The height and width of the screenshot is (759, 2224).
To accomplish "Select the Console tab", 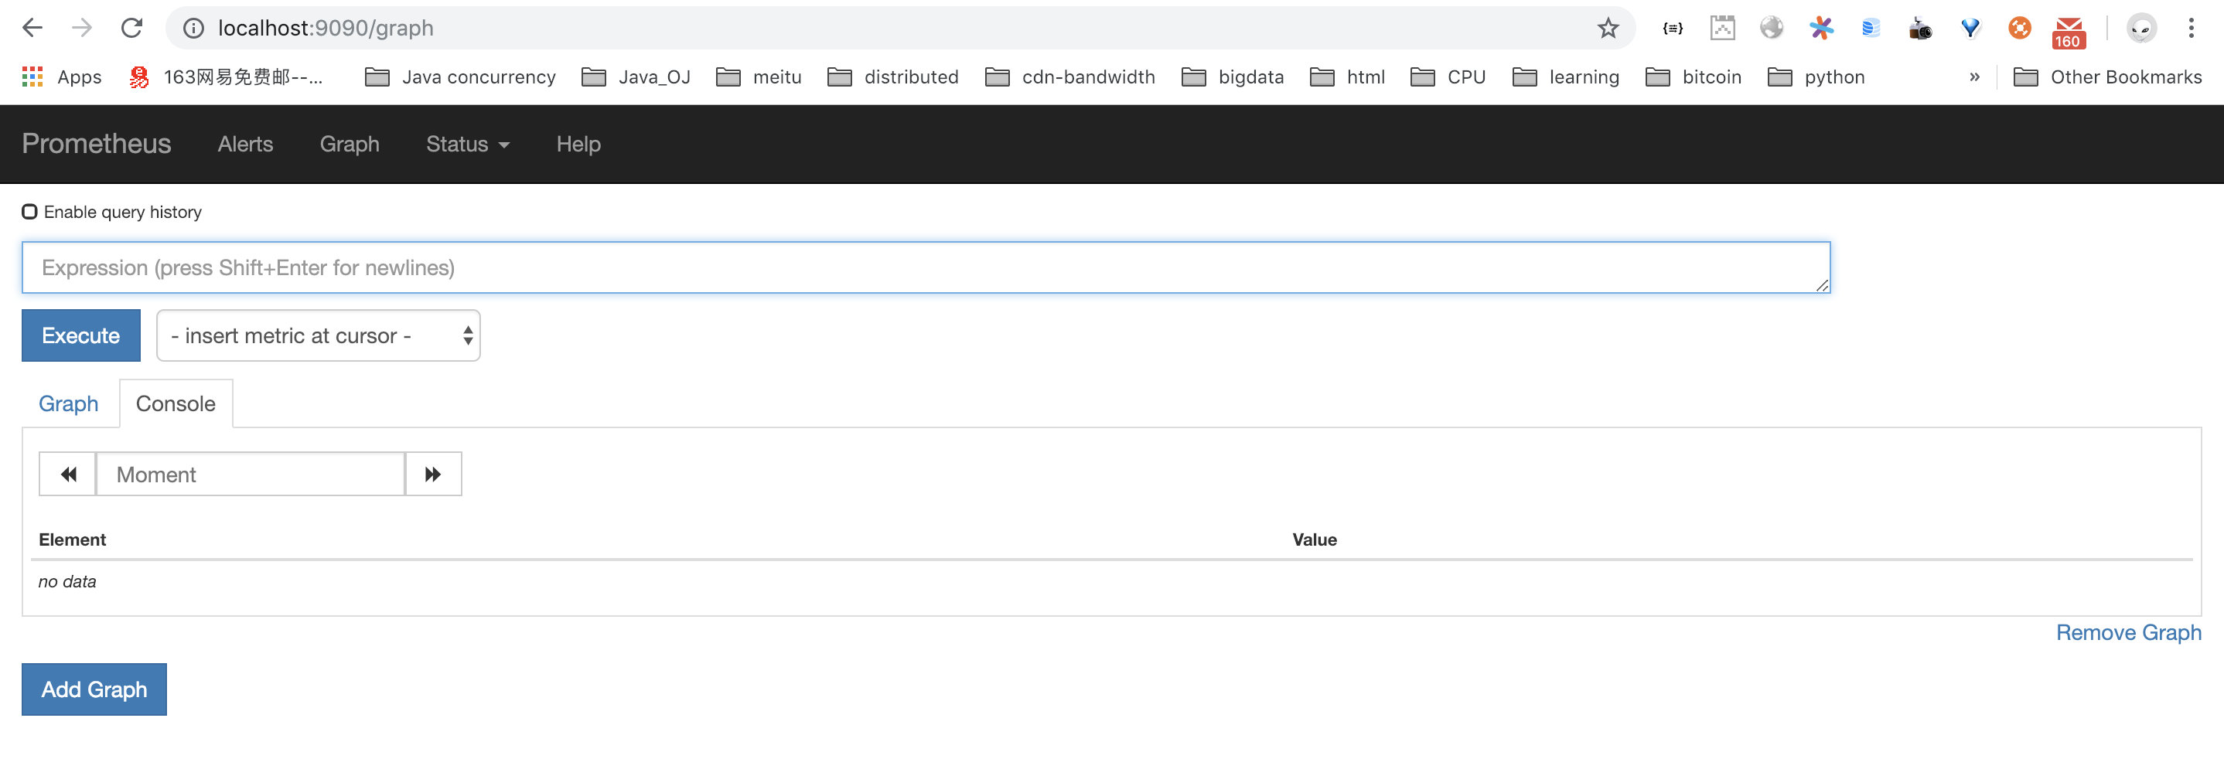I will click(176, 403).
